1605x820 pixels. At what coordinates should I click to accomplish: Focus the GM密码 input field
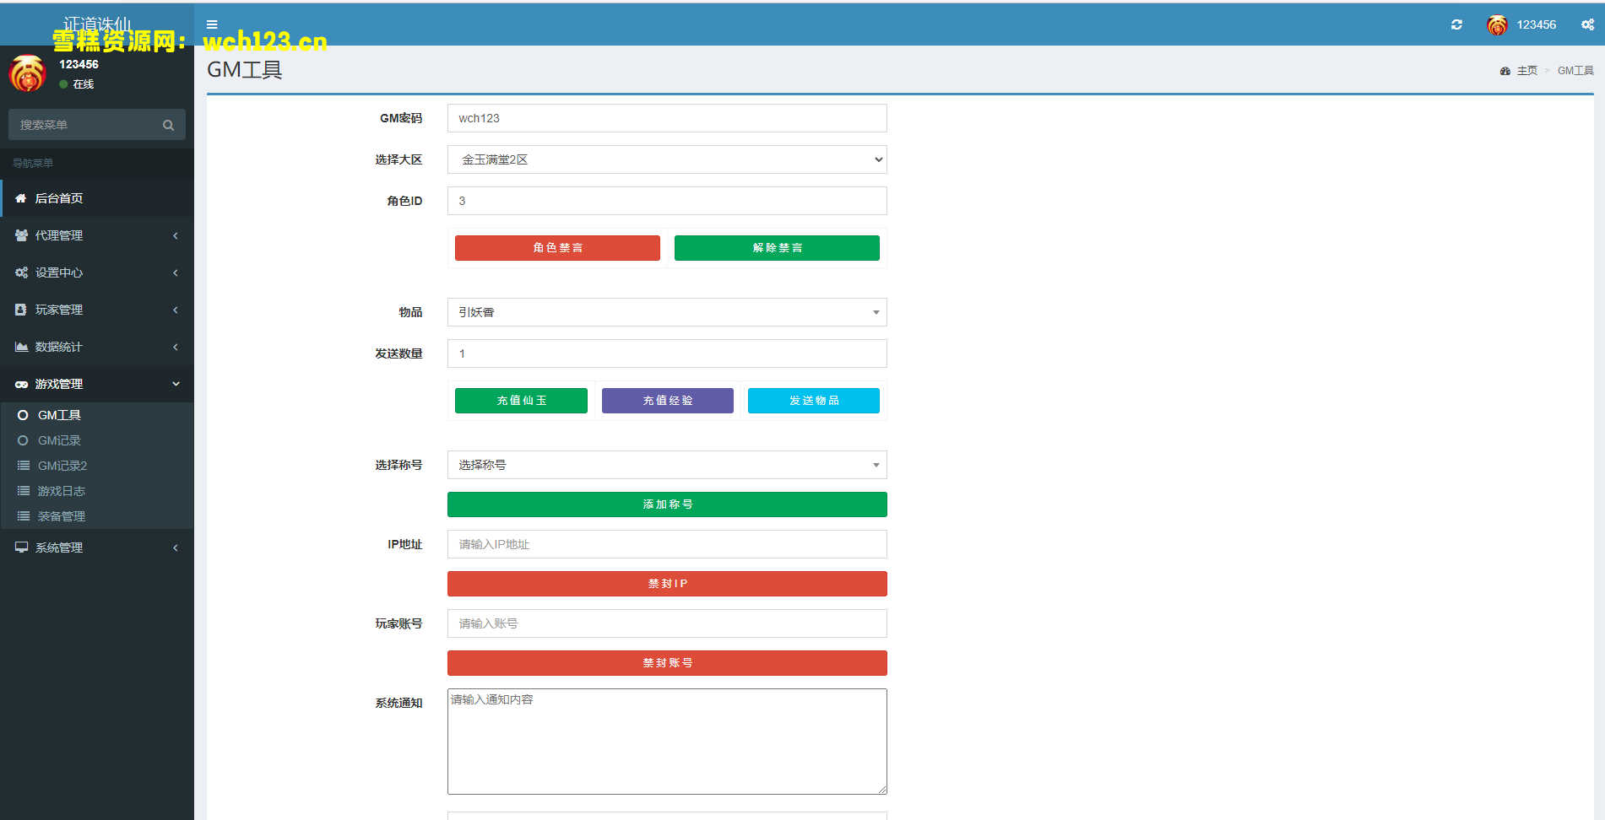tap(667, 118)
